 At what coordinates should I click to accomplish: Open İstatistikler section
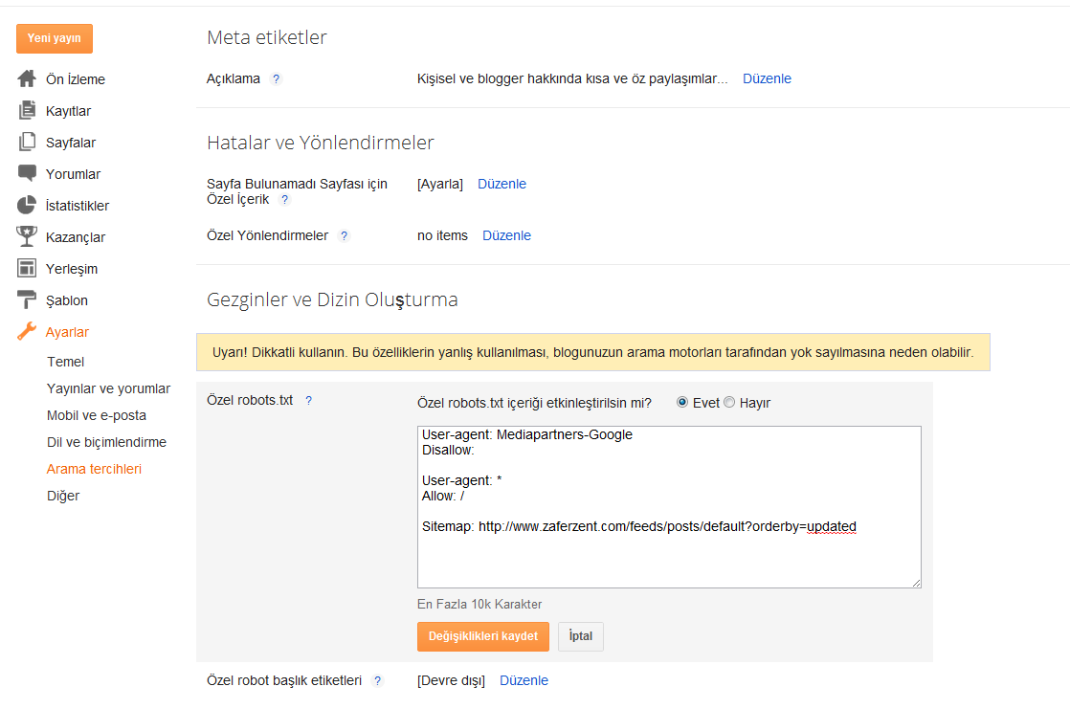tap(78, 206)
